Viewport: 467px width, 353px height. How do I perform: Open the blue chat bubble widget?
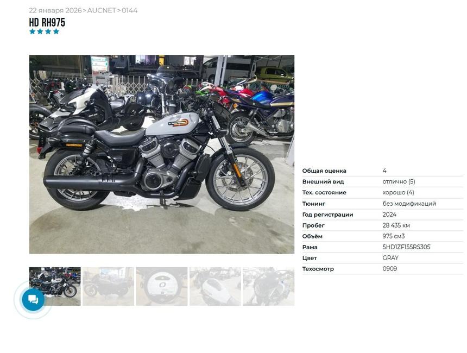click(33, 299)
